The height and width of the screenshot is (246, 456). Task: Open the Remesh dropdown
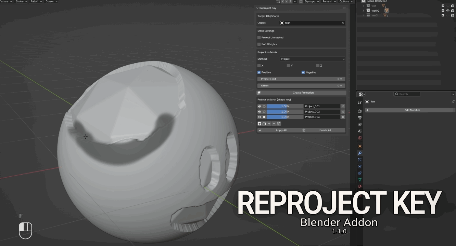[329, 2]
